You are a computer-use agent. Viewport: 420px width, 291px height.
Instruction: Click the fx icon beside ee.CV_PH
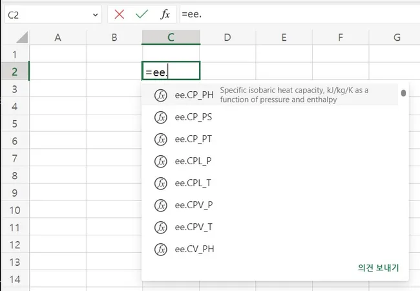tap(161, 249)
